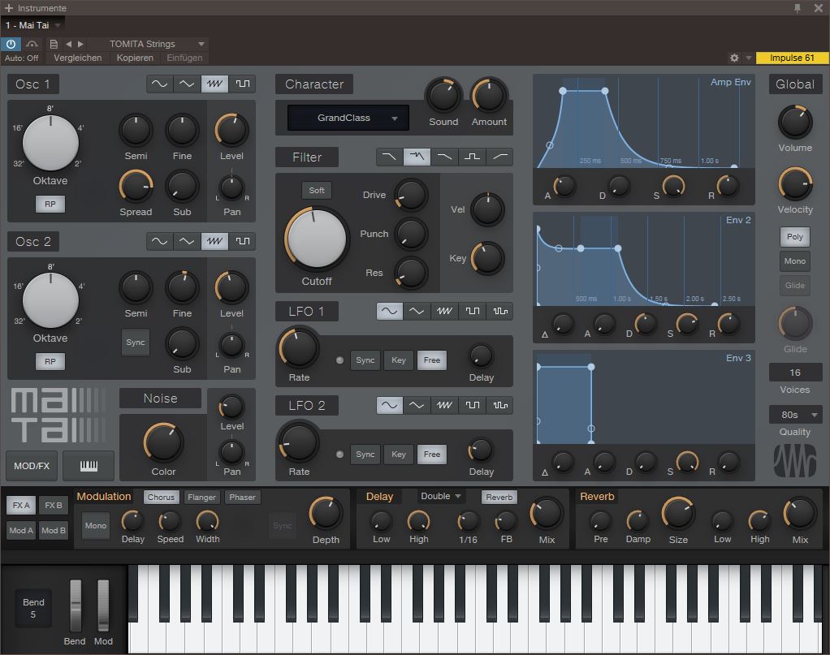Click the pitch Bend wheel
The height and width of the screenshot is (655, 830).
click(x=76, y=605)
